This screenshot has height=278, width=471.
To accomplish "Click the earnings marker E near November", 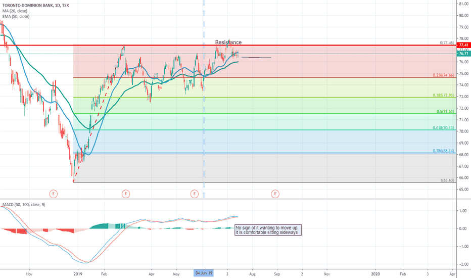I will tap(53, 194).
